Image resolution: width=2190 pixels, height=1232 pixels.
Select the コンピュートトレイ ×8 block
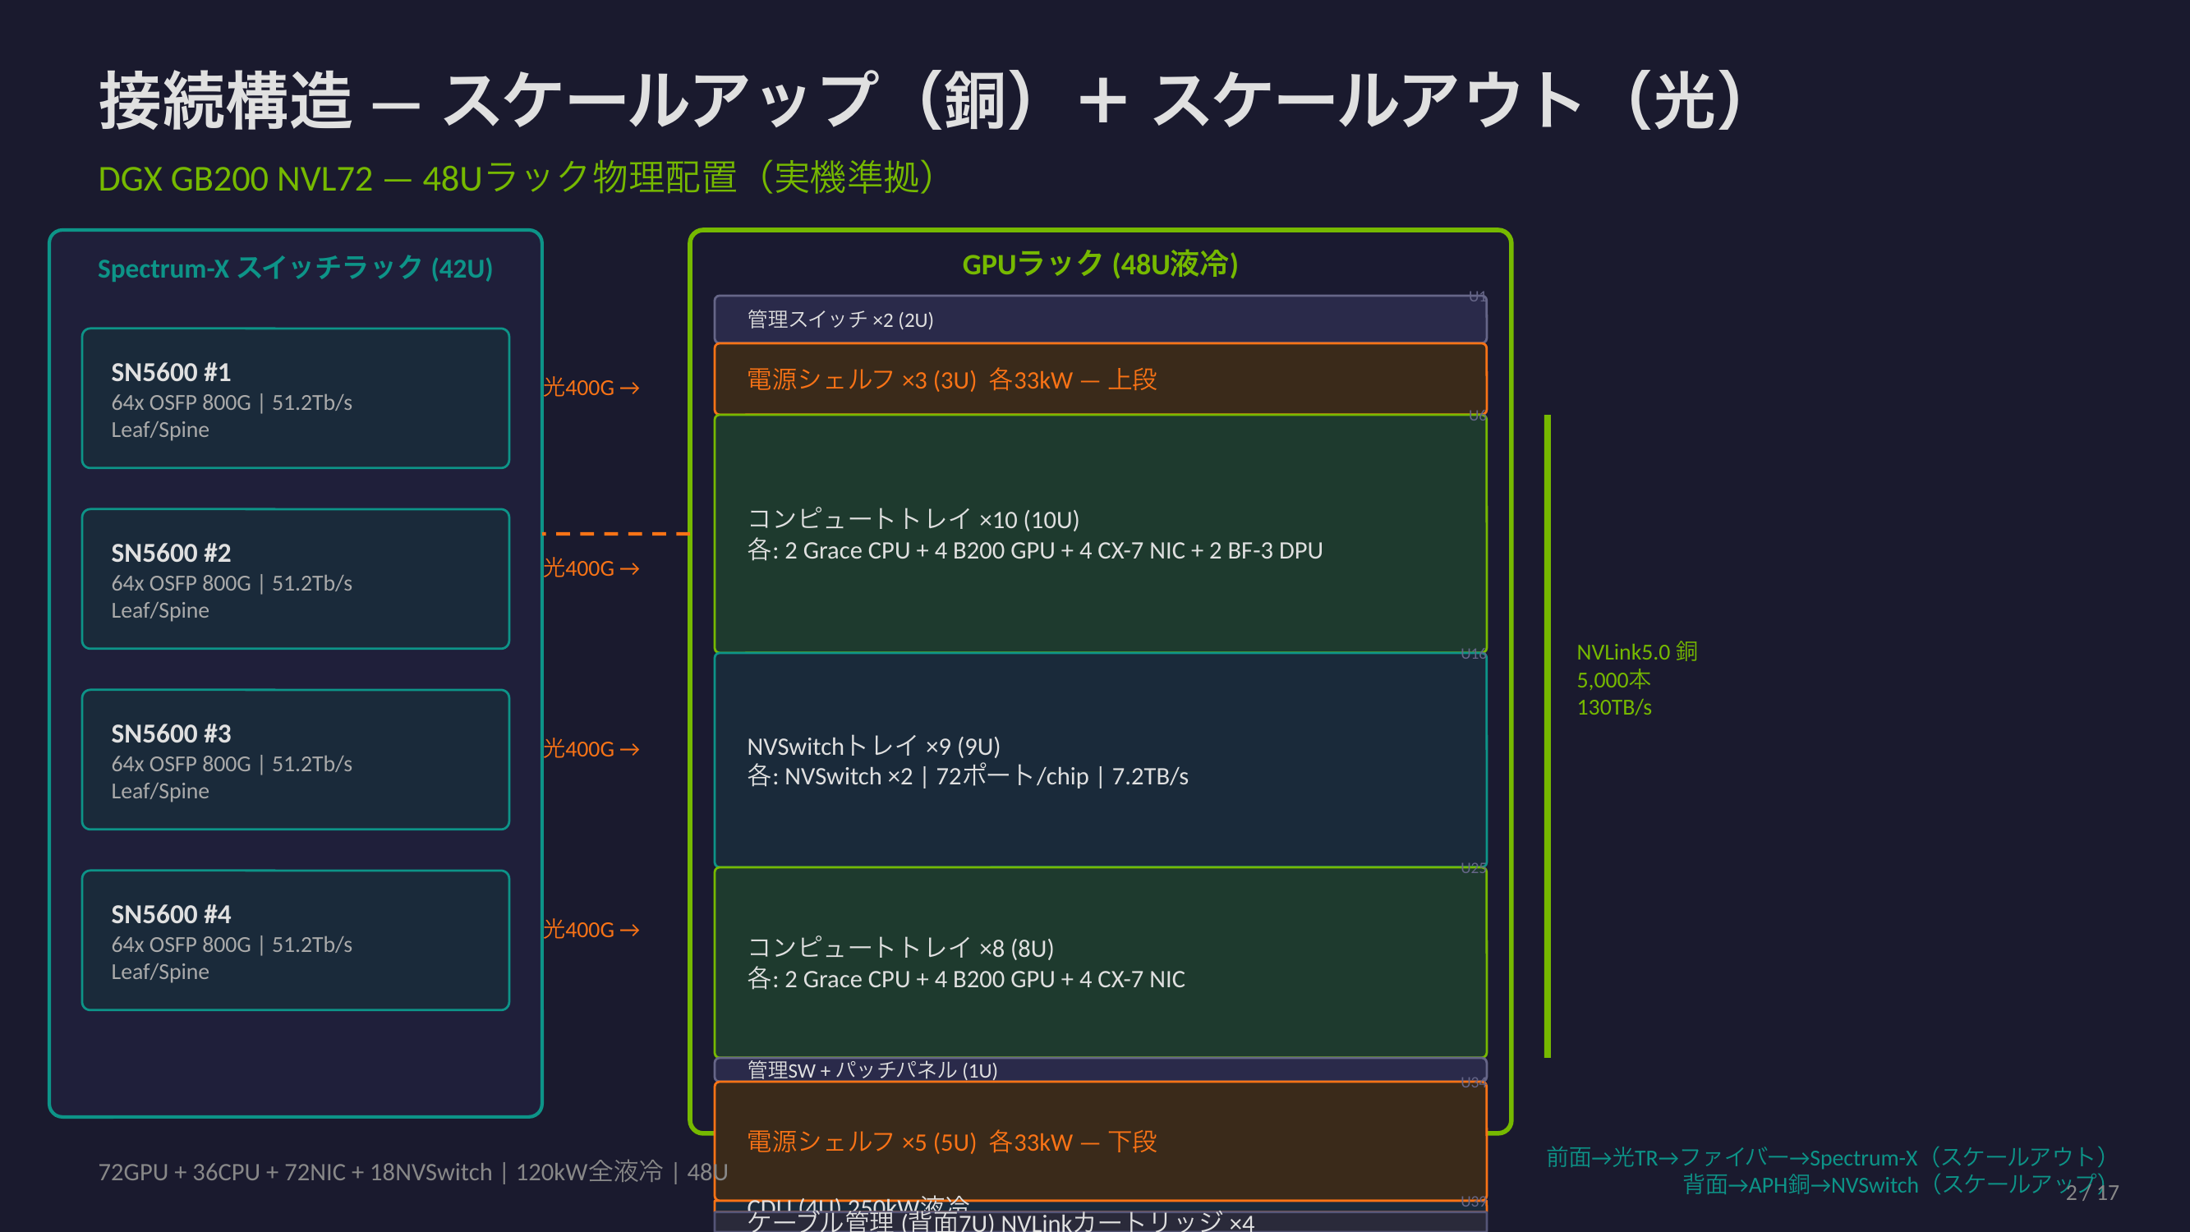click(1100, 963)
